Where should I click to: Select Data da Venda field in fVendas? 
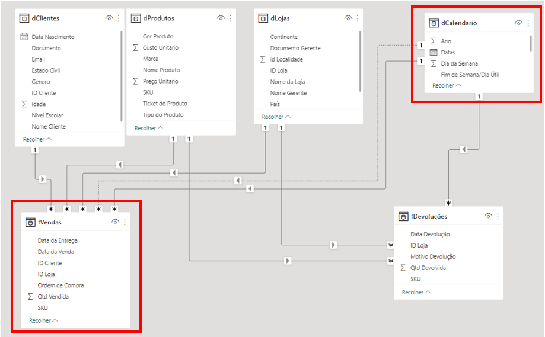tap(56, 252)
